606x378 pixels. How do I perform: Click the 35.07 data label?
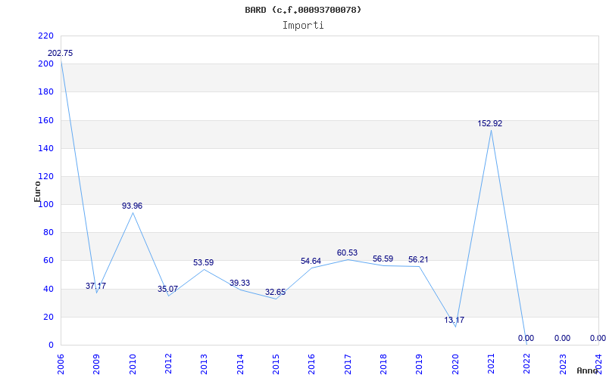(167, 289)
